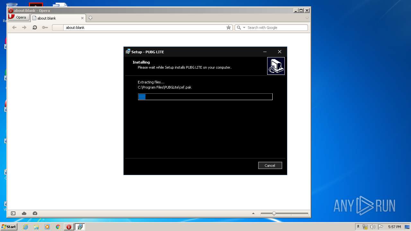Bookmark page with the star icon
Image resolution: width=411 pixels, height=231 pixels.
click(x=229, y=28)
